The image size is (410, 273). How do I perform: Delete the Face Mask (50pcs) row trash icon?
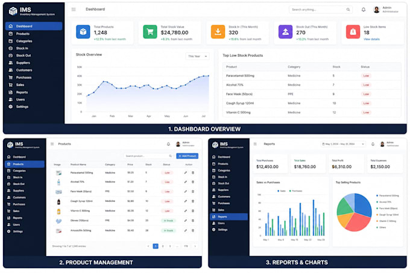click(193, 192)
